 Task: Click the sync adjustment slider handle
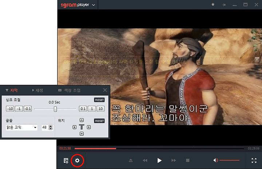(55, 109)
